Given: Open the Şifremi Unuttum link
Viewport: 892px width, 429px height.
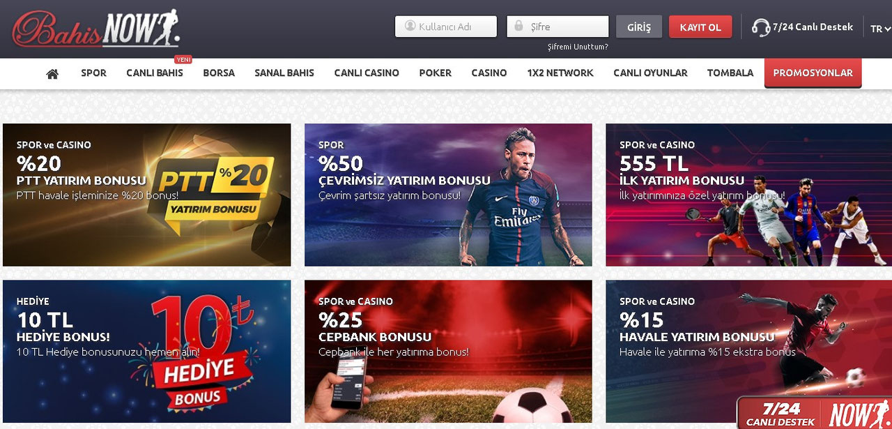Looking at the screenshot, I should click(578, 47).
